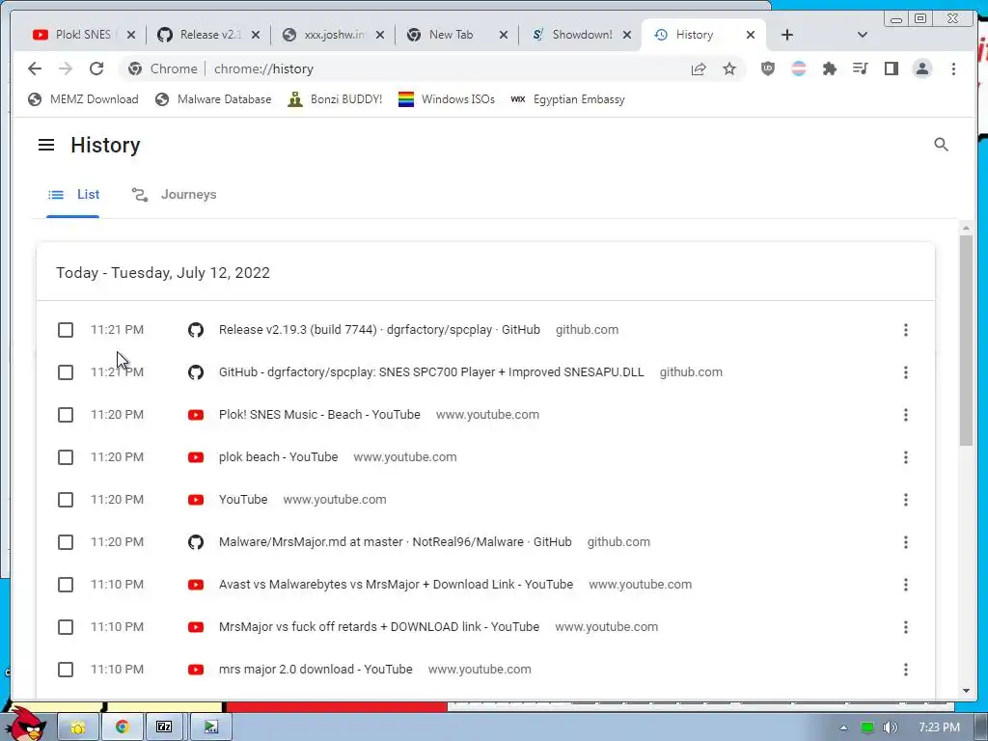
Task: Click the scrollbar down arrow
Action: pyautogui.click(x=966, y=691)
